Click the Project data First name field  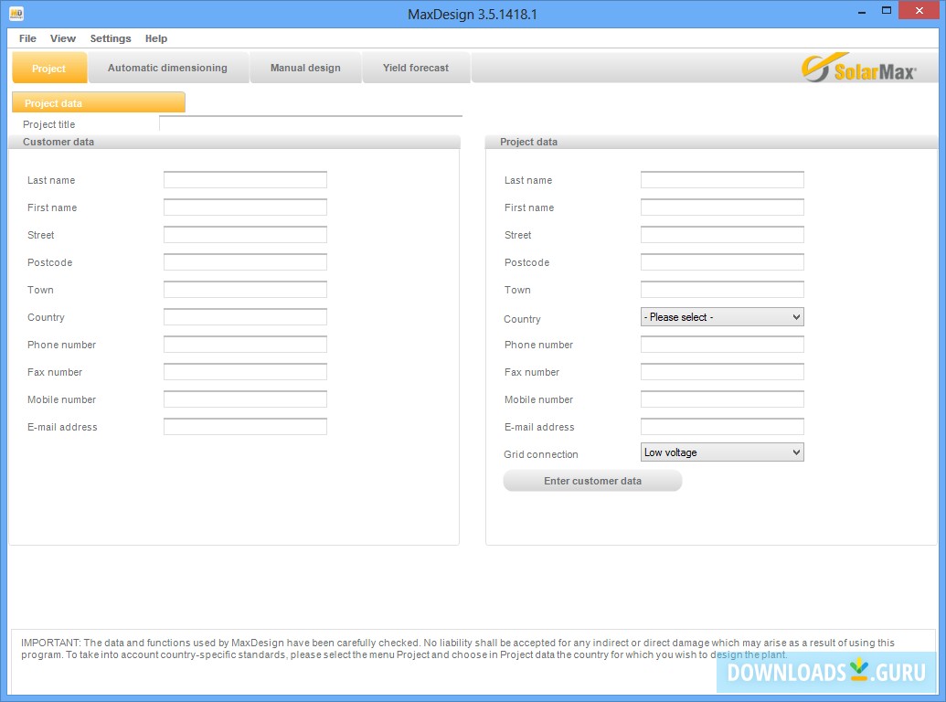click(722, 207)
